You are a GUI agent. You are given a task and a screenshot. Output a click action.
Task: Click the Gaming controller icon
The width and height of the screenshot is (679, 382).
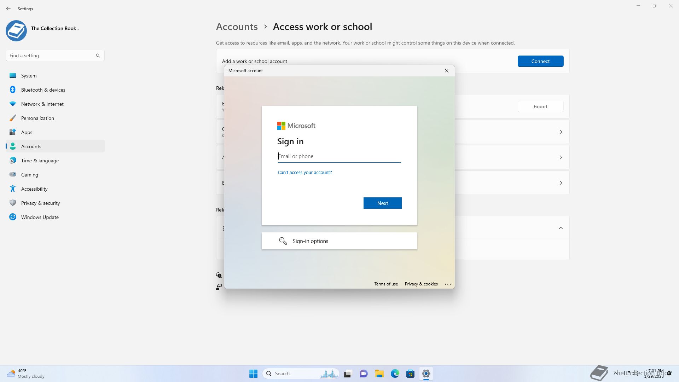pos(13,174)
